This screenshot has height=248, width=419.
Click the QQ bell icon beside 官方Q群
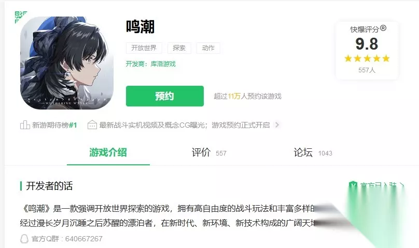24,239
